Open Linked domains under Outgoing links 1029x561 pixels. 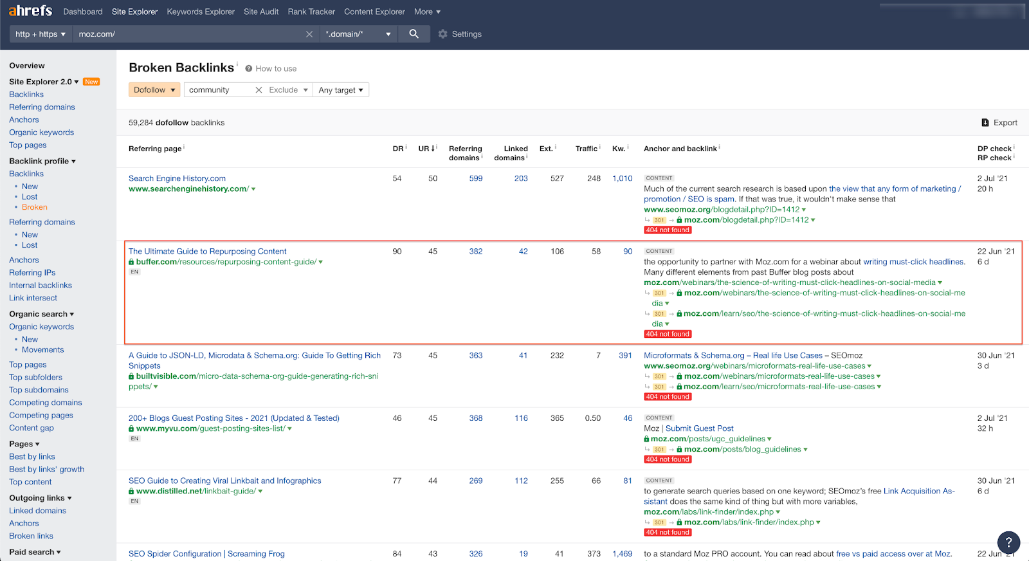point(37,511)
